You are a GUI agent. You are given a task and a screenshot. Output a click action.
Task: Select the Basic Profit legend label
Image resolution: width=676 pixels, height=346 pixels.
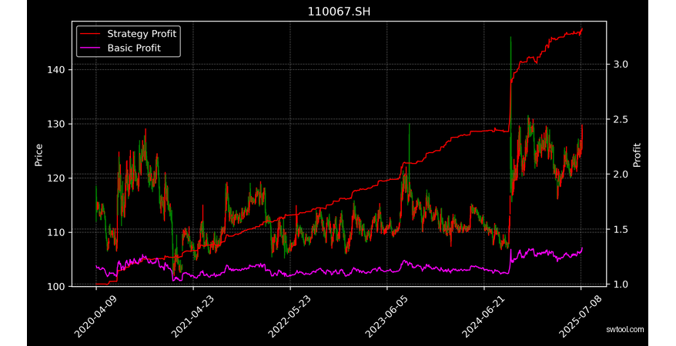tap(134, 48)
